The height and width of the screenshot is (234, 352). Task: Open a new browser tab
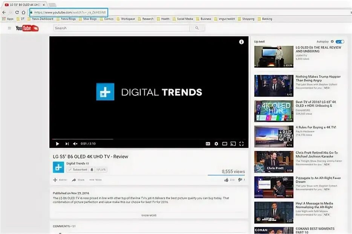coord(52,5)
